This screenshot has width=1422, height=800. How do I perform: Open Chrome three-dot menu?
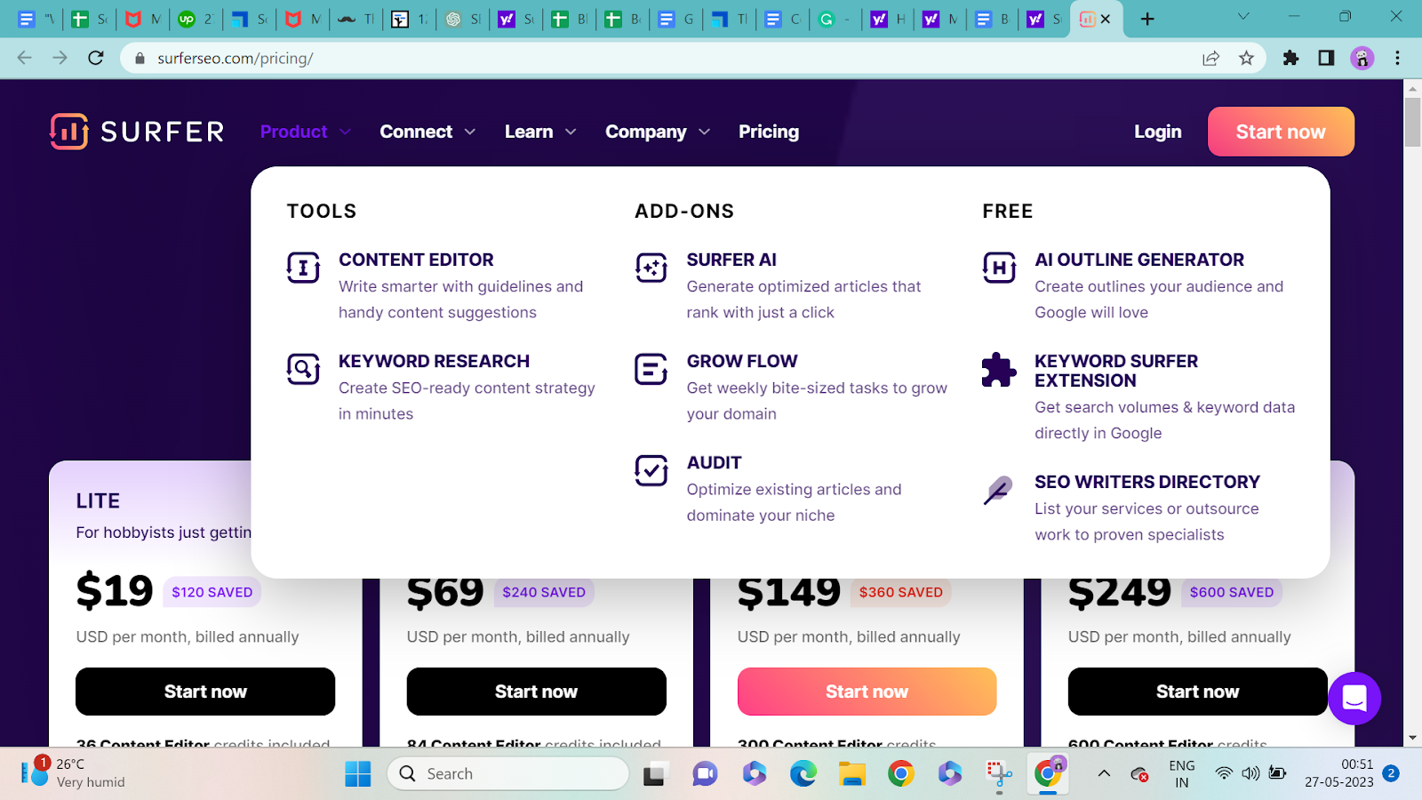(x=1397, y=58)
